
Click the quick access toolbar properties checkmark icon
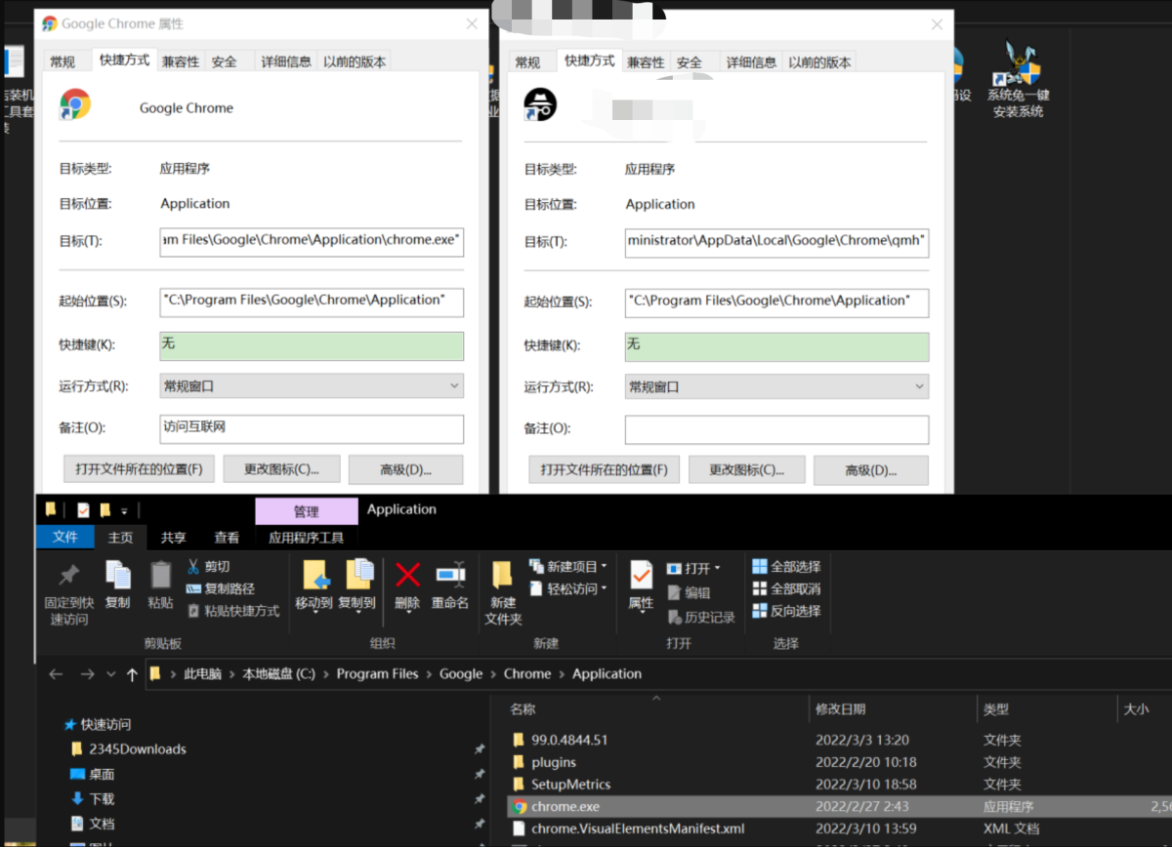click(83, 510)
